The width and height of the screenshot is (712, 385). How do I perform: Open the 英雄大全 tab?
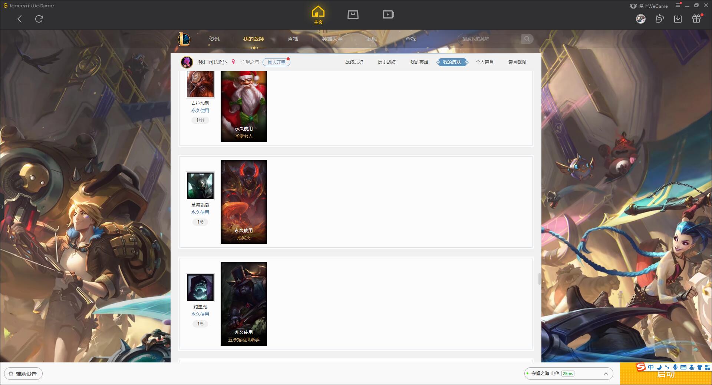(x=332, y=39)
